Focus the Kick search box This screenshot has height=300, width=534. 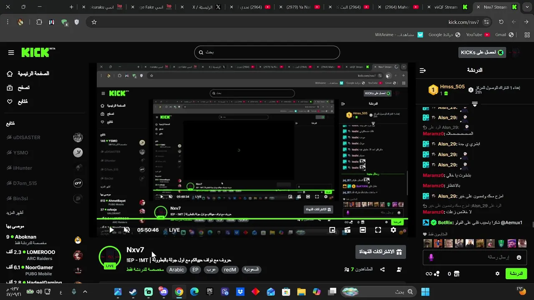pos(267,52)
